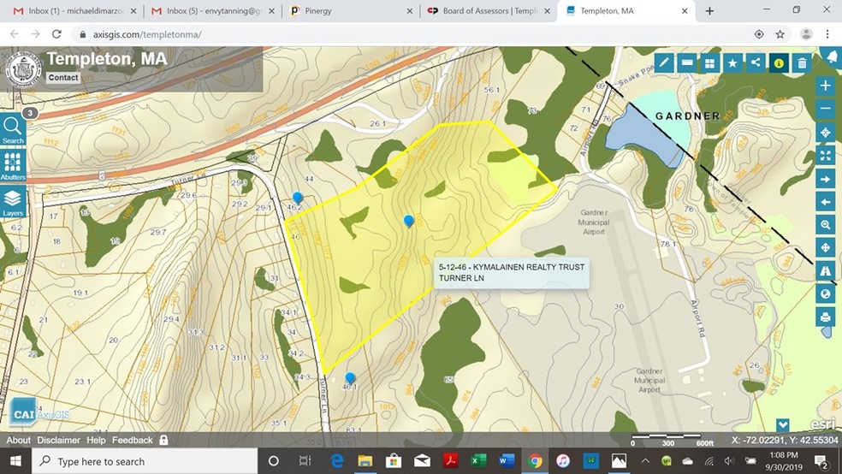
Task: Zoom out with the minus button
Action: pos(826,109)
